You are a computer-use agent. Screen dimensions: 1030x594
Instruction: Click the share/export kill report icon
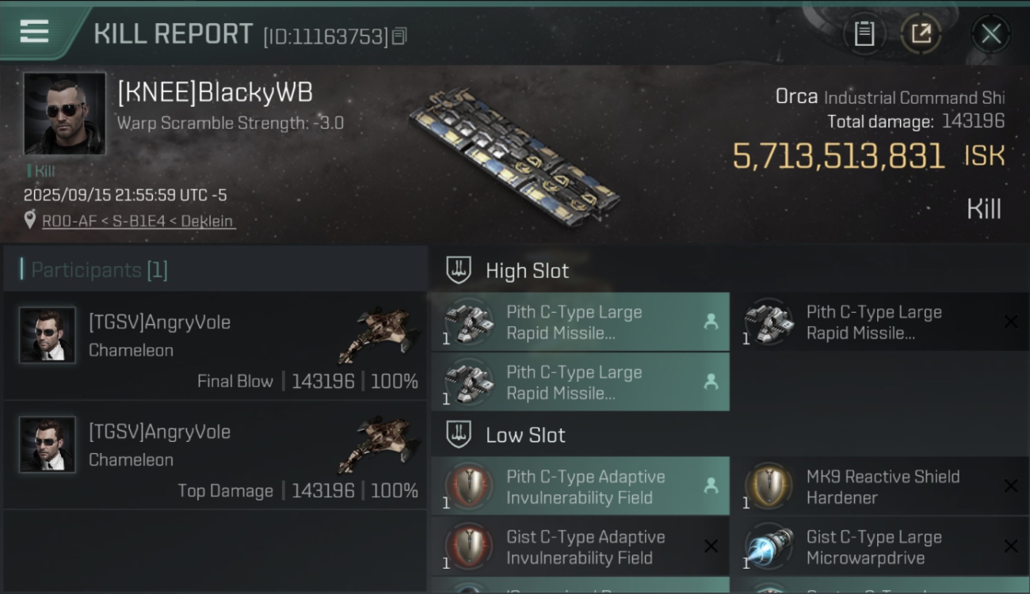921,33
